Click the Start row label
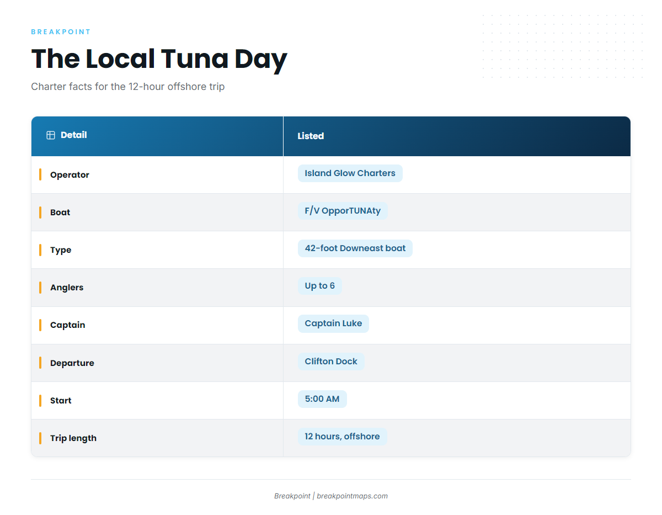 point(61,401)
